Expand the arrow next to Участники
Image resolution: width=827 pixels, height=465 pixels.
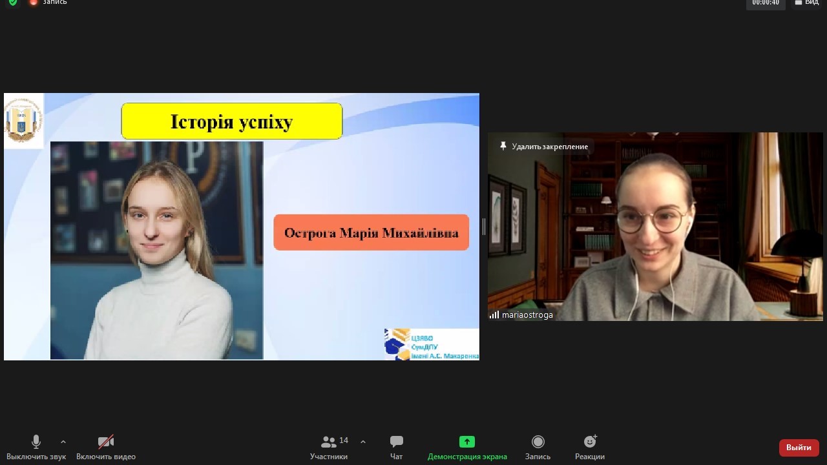(x=363, y=442)
